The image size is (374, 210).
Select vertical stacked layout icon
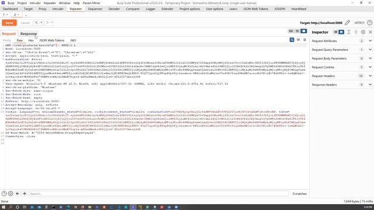tap(297, 31)
